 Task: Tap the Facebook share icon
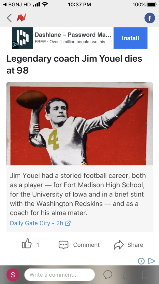(150, 18)
